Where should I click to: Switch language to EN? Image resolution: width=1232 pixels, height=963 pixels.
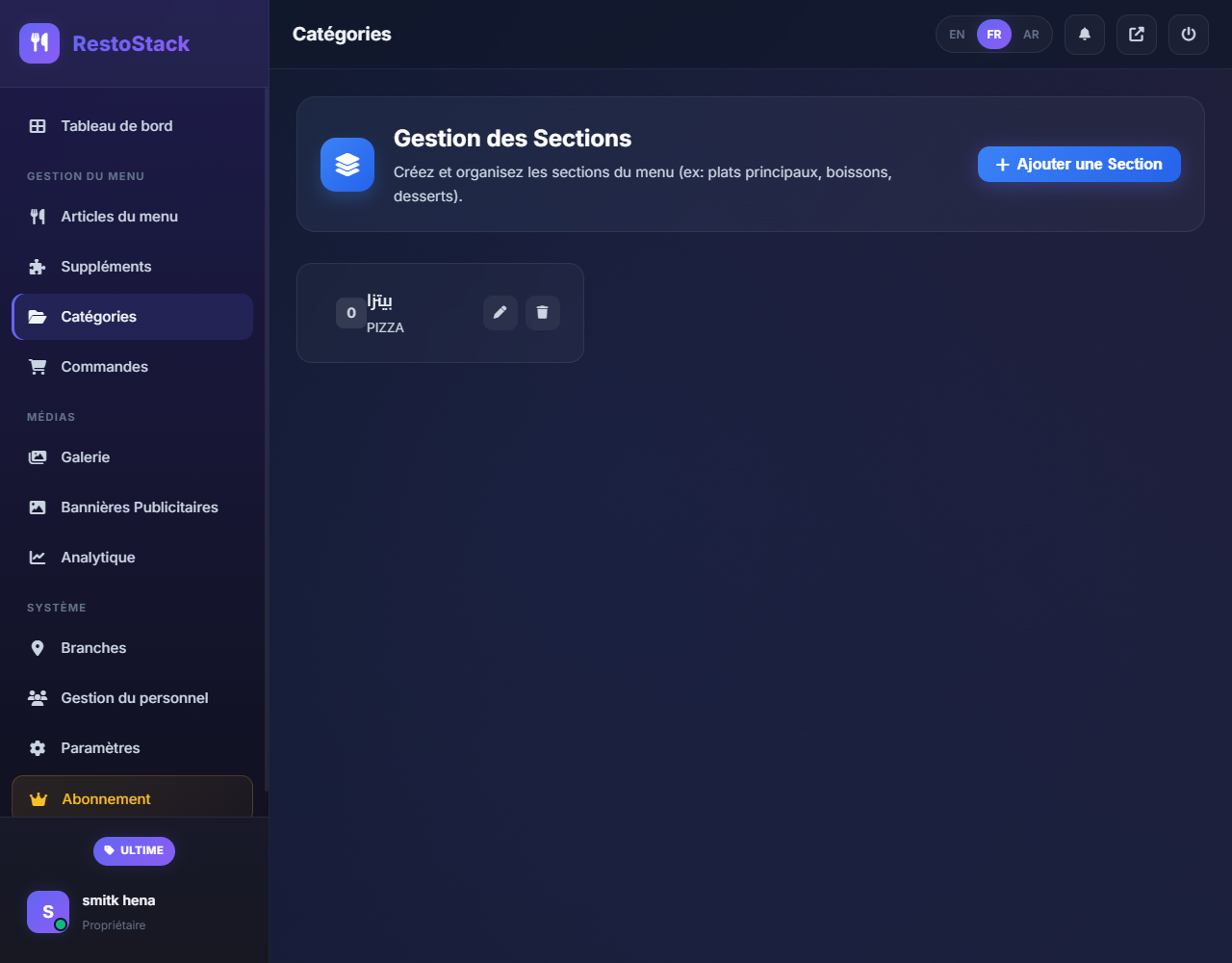click(x=957, y=35)
